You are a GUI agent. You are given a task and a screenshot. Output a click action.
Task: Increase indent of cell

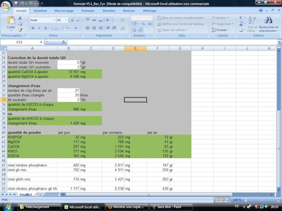point(114,28)
